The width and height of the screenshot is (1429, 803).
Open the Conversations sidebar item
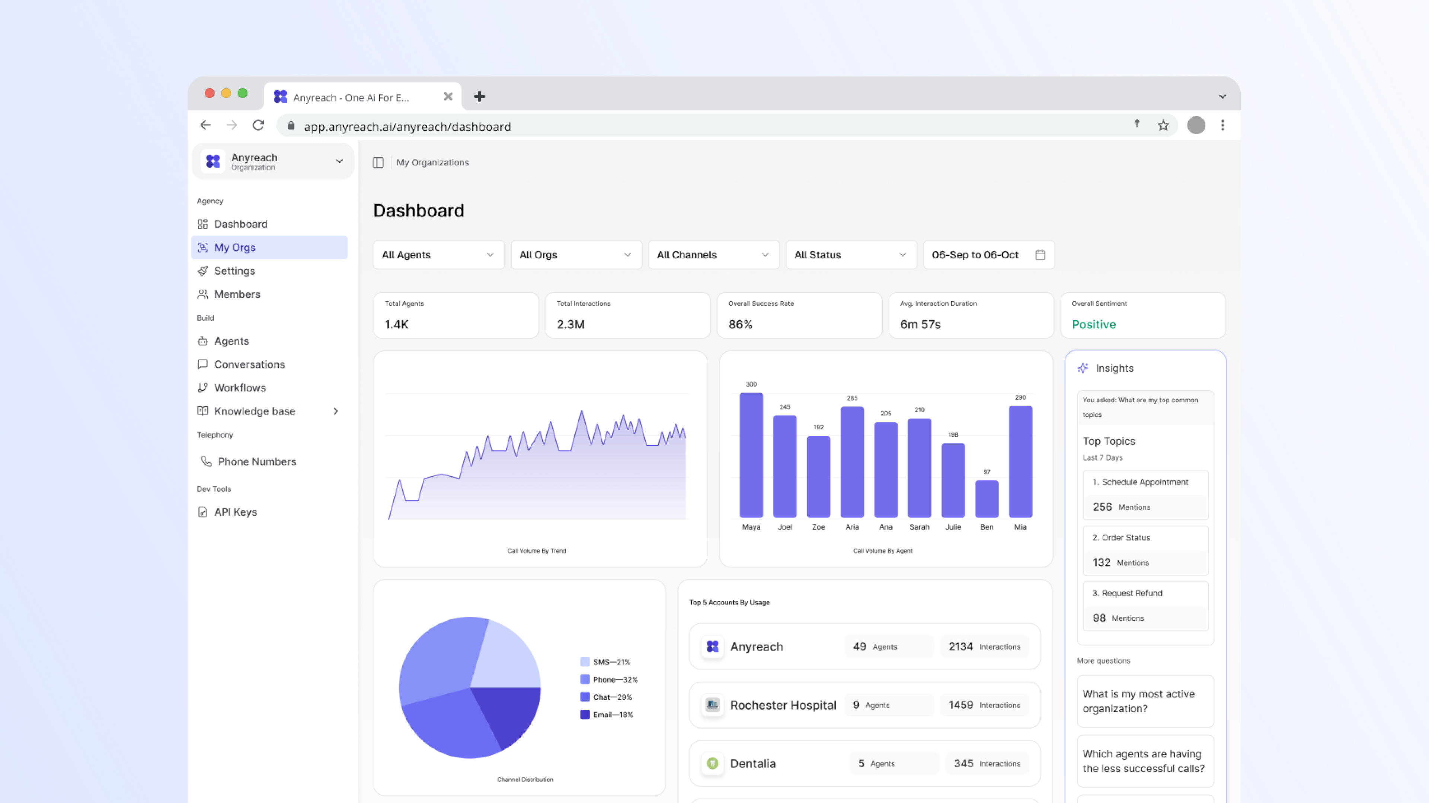249,365
